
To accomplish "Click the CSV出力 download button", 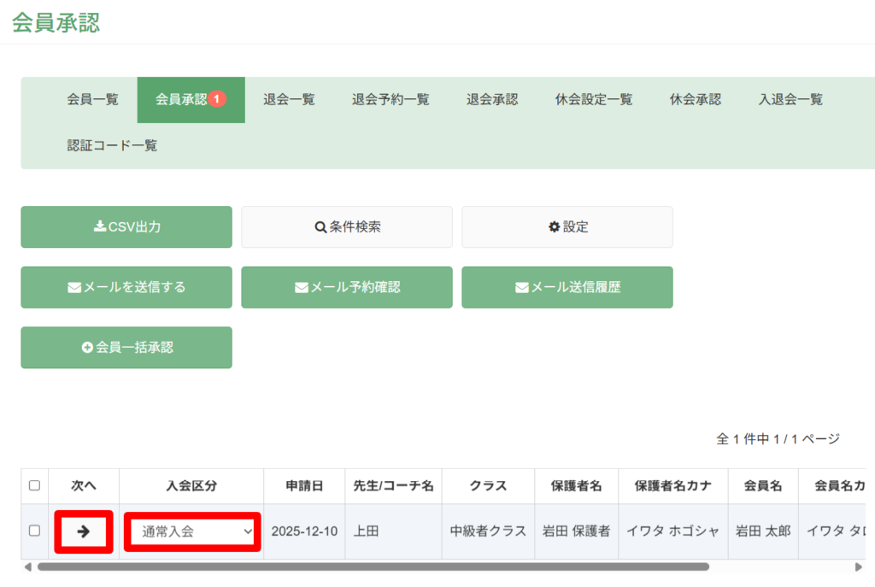I will tap(126, 227).
